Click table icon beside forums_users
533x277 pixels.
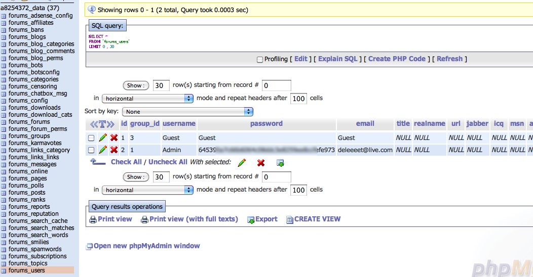pyautogui.click(x=4, y=271)
